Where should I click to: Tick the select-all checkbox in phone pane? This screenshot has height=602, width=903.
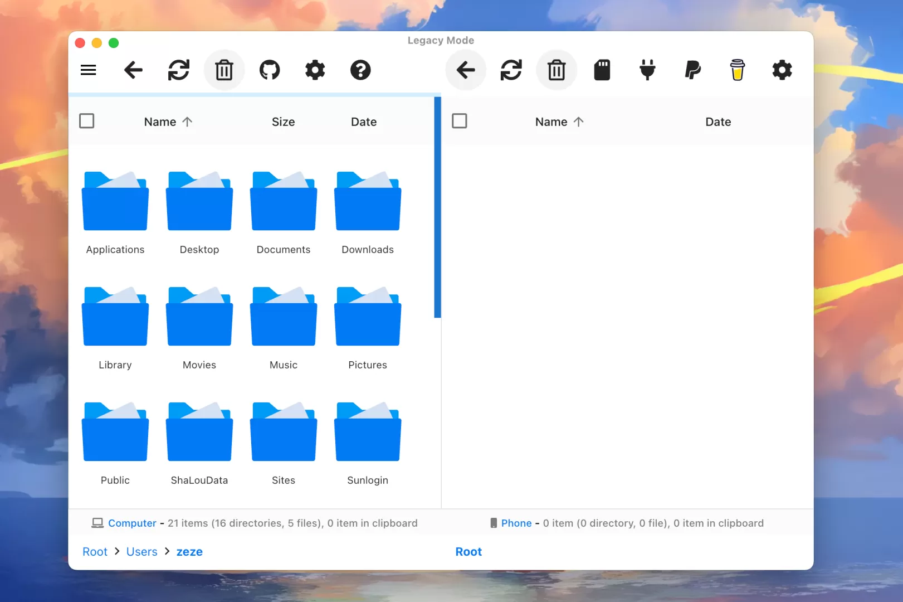click(460, 121)
